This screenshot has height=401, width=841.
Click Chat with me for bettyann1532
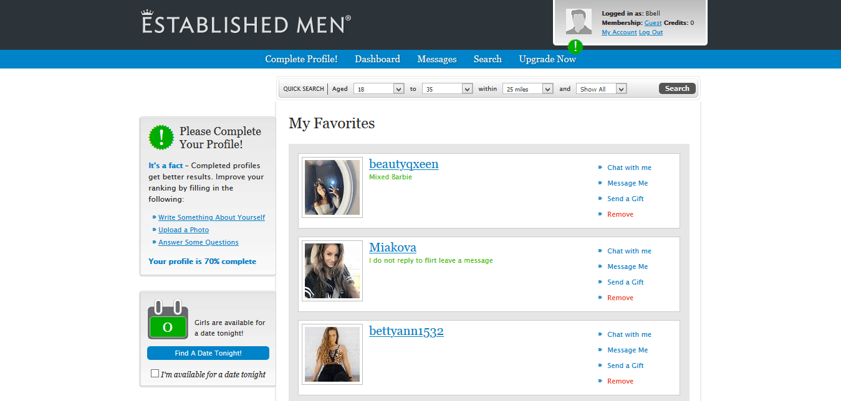pos(629,334)
